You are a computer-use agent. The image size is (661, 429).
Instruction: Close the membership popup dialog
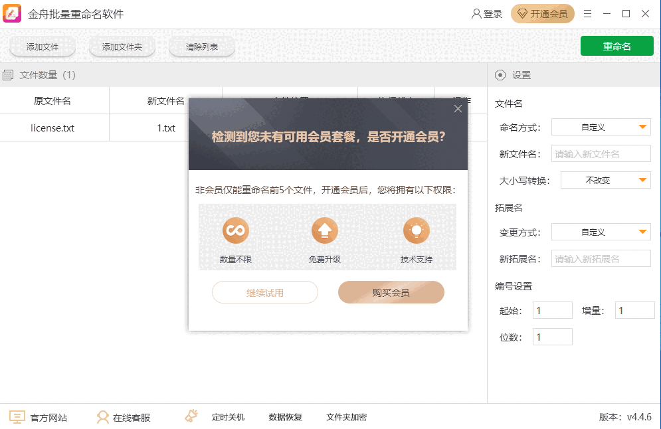458,109
